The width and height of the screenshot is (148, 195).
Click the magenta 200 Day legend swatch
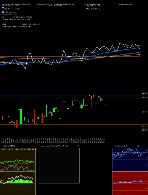point(3,12)
